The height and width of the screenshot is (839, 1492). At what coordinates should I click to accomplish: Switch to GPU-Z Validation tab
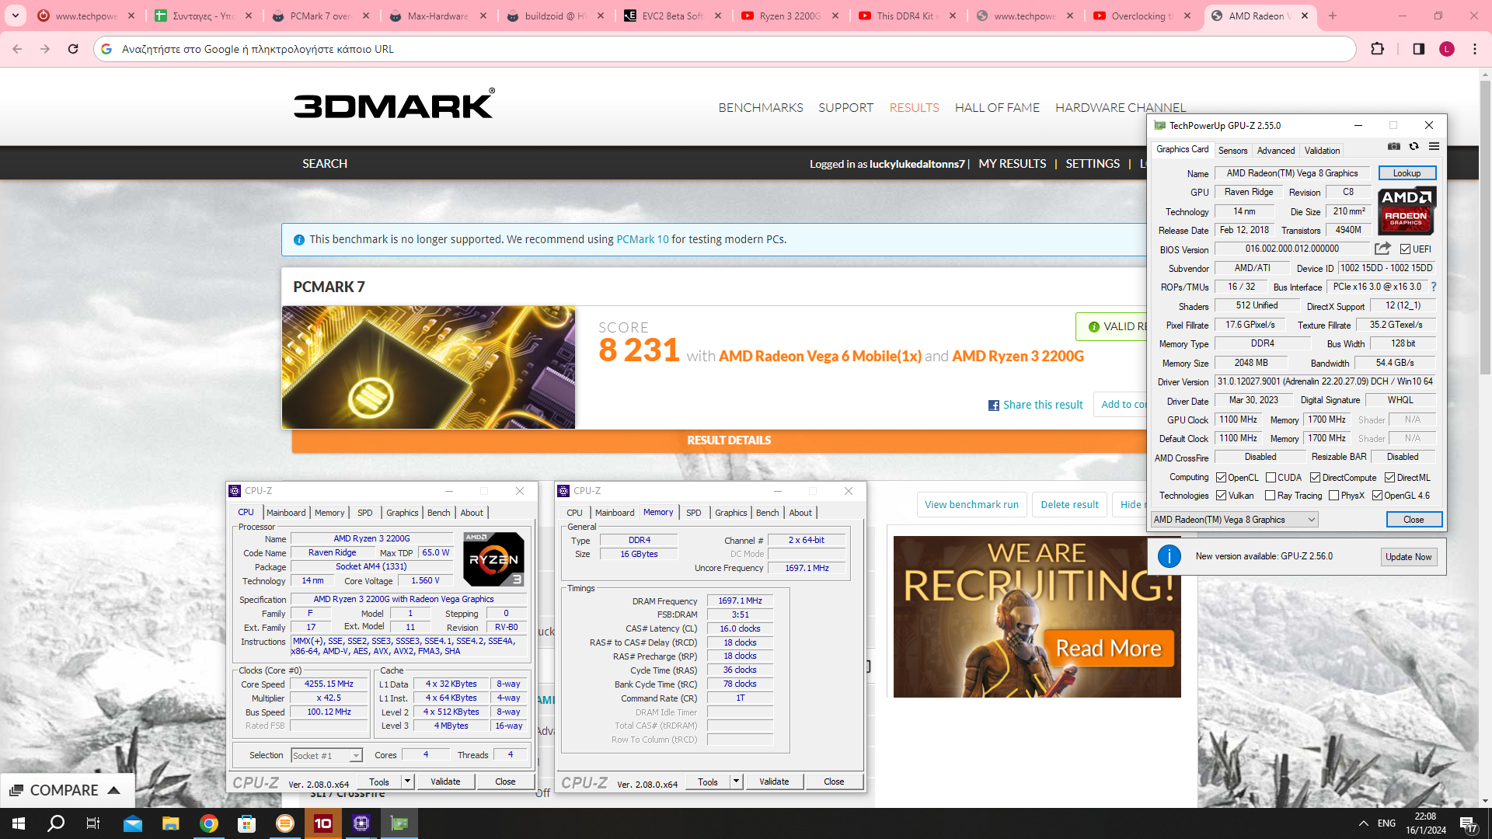click(1322, 151)
